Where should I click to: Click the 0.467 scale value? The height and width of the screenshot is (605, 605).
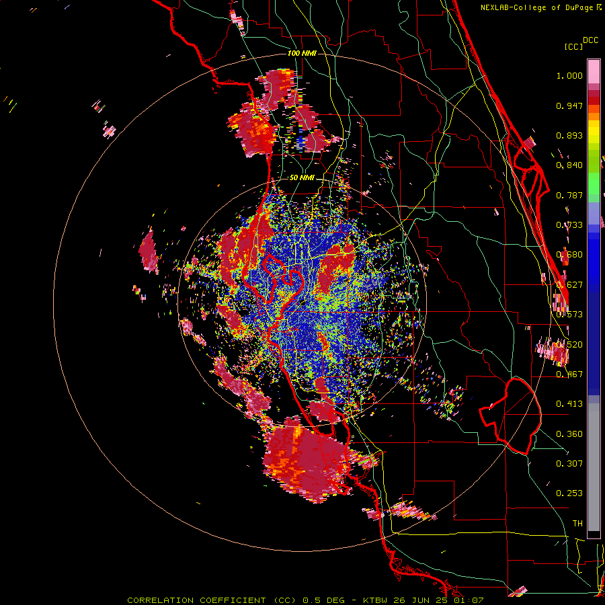point(569,374)
